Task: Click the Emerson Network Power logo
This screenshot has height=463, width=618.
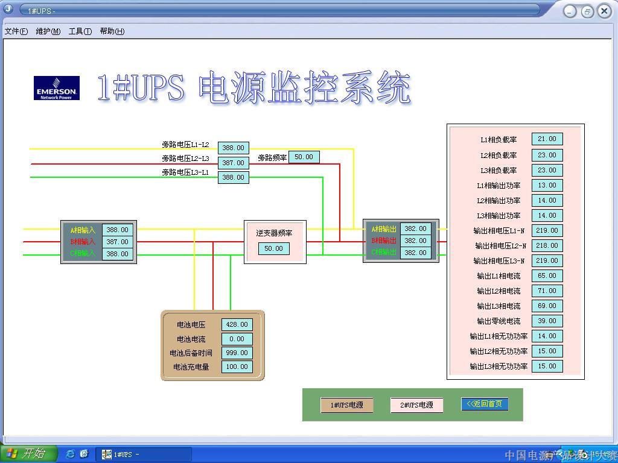Action: (57, 88)
